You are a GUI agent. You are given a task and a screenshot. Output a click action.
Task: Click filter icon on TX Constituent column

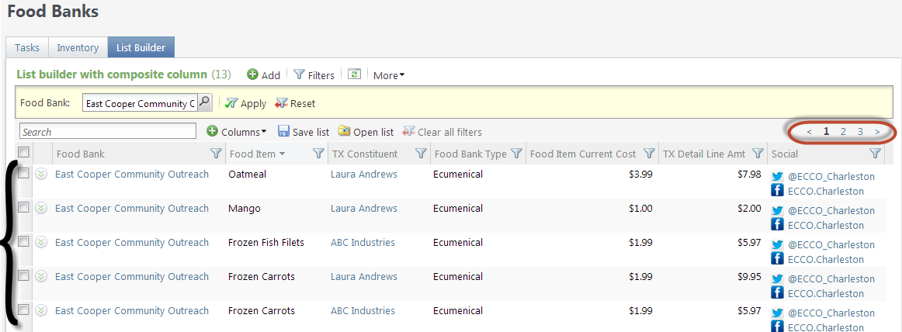421,154
